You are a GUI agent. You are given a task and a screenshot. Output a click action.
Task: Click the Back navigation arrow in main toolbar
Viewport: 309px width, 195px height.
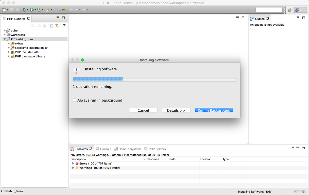coord(76,10)
